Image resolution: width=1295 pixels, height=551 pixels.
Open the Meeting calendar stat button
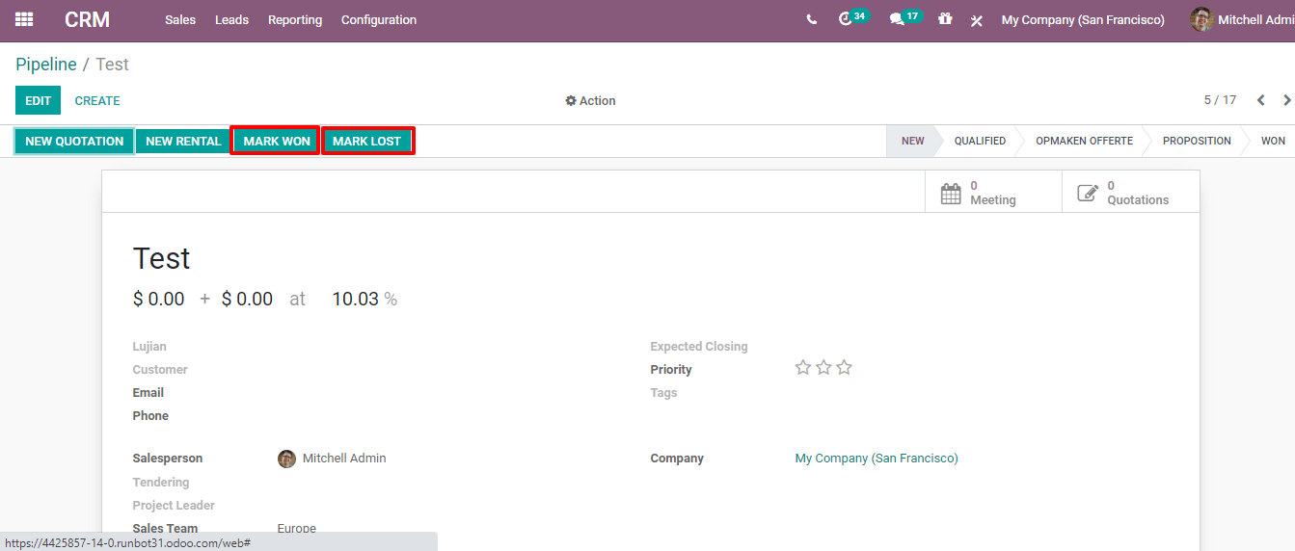click(992, 193)
